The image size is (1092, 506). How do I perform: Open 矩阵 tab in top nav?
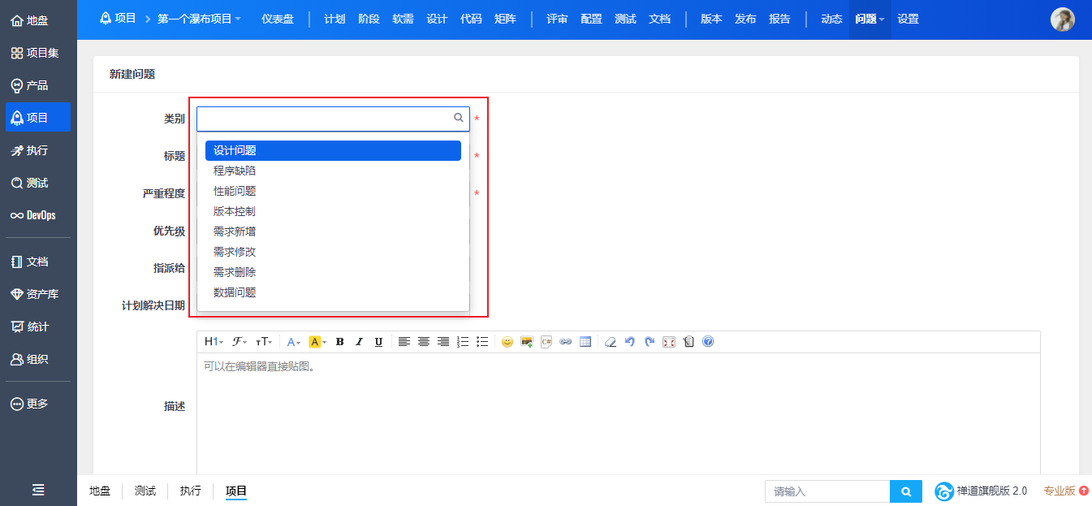(505, 19)
